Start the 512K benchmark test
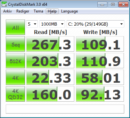Screen dimensions: 130x118 coord(15,61)
